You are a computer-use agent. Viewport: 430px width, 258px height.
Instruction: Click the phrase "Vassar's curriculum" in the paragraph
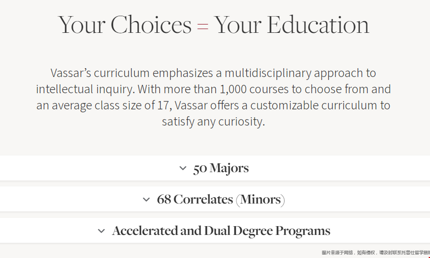(x=100, y=74)
